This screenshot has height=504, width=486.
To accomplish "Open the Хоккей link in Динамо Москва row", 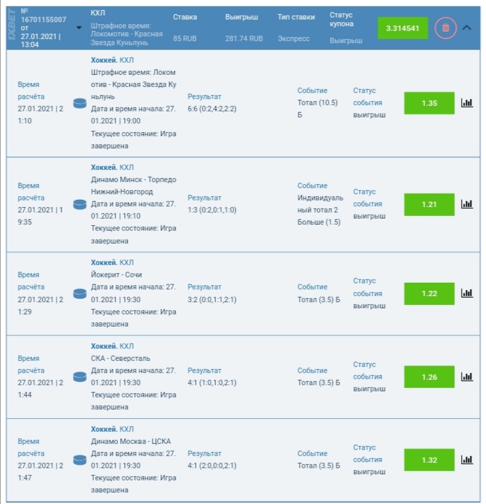I will pos(103,429).
